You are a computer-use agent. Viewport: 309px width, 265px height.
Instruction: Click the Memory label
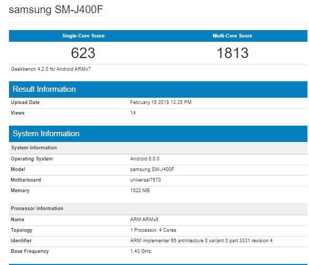20,191
